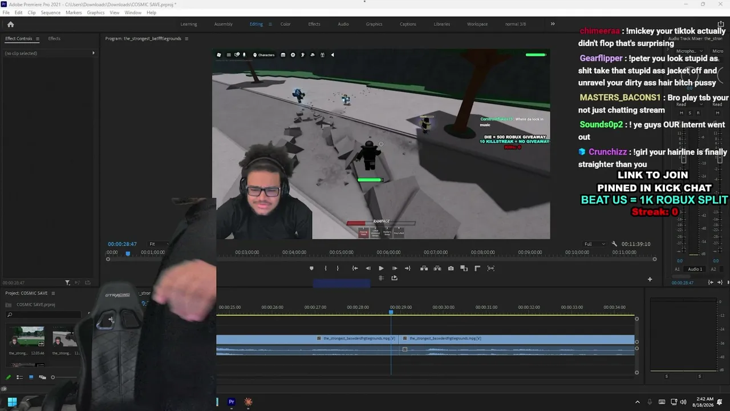
Task: Step forward one frame
Action: pos(395,268)
